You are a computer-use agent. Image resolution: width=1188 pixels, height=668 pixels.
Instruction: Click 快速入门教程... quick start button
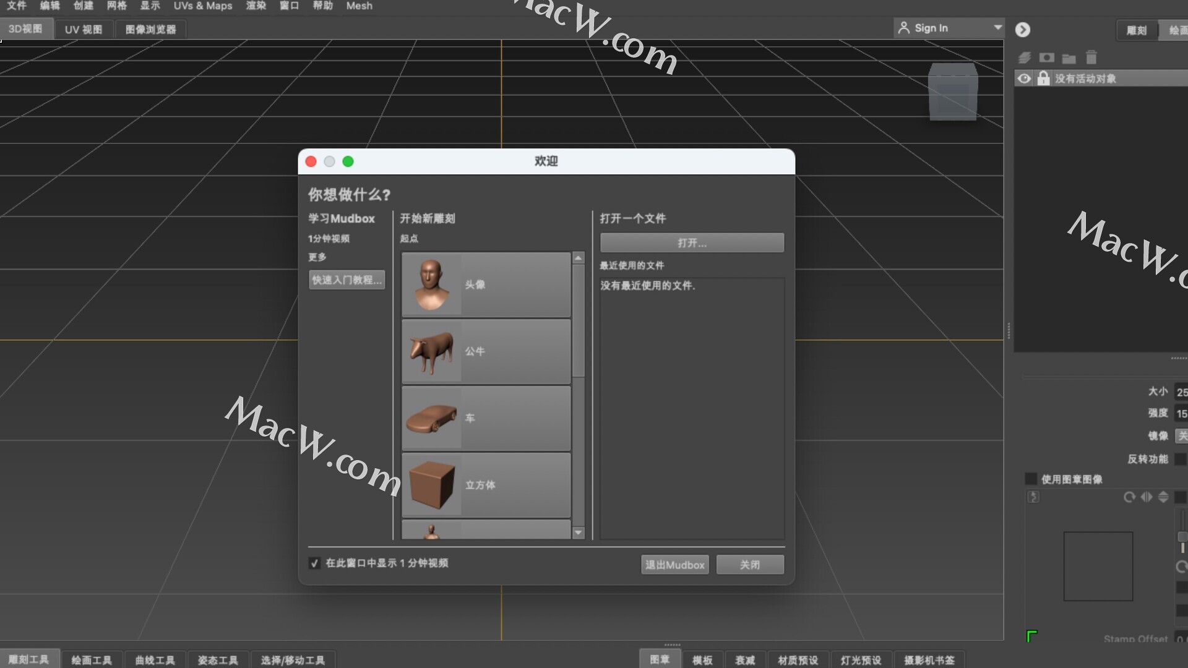click(346, 280)
